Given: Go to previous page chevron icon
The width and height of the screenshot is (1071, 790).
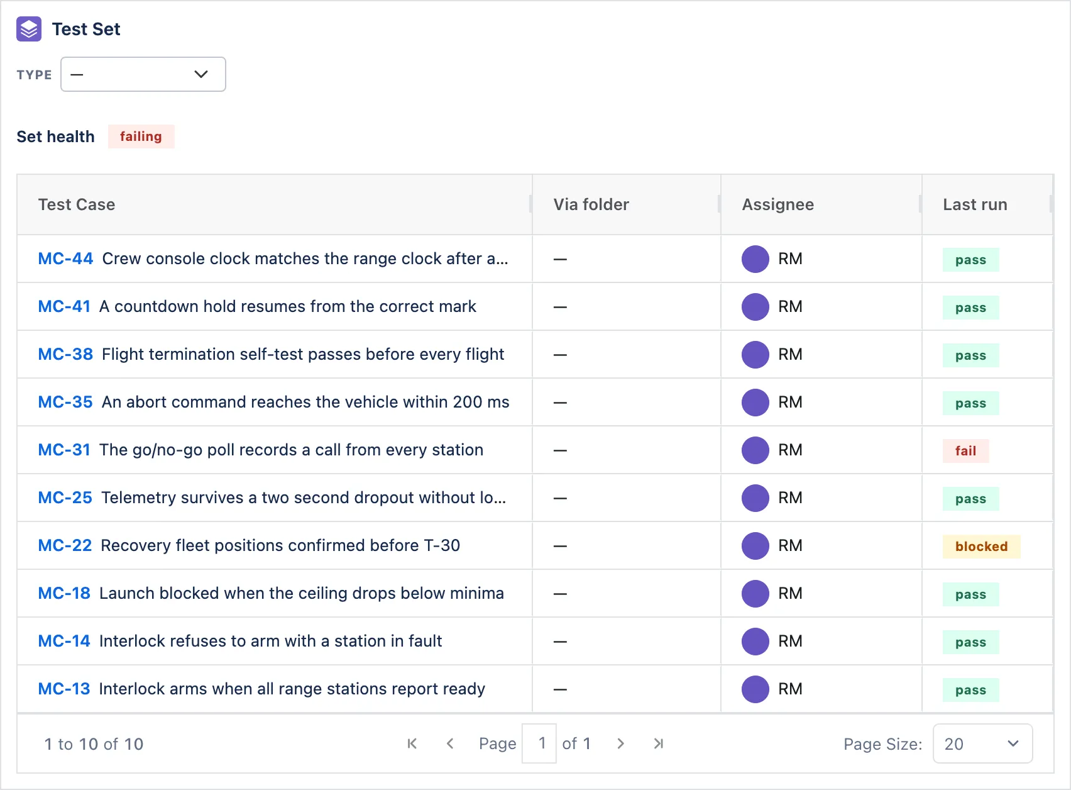Looking at the screenshot, I should (450, 743).
